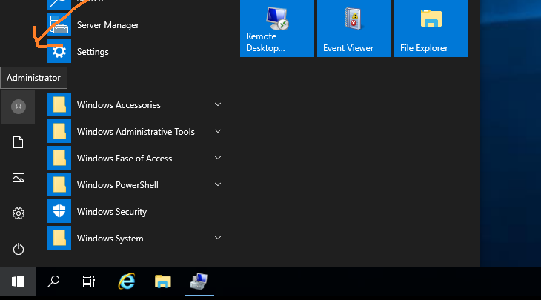Screen dimensions: 541x300
Task: Click Windows Administrative Tools folder icon
Action: 59,131
